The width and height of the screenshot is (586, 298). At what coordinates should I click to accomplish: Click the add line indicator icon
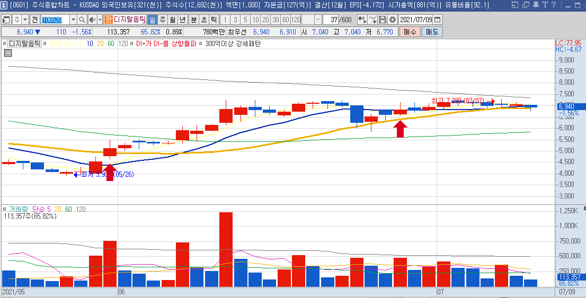click(372, 20)
